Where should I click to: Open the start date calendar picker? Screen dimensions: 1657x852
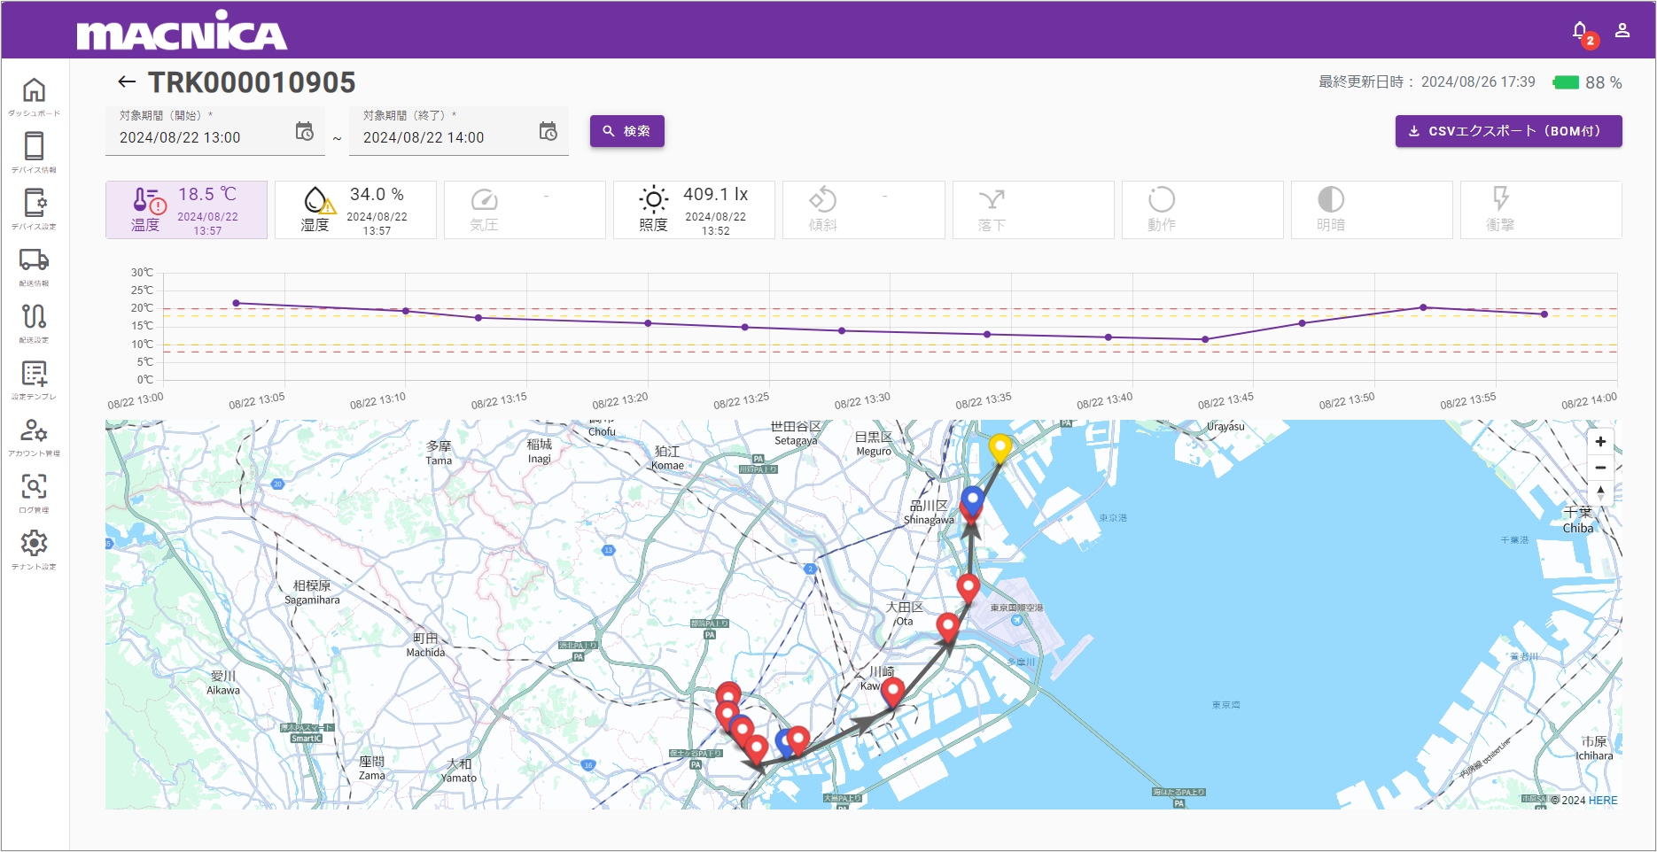pyautogui.click(x=304, y=132)
